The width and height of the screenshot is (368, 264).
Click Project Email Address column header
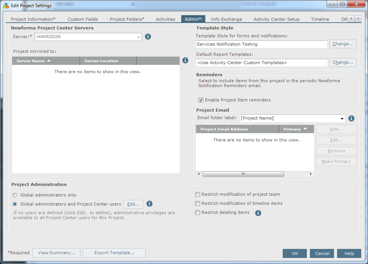[237, 129]
